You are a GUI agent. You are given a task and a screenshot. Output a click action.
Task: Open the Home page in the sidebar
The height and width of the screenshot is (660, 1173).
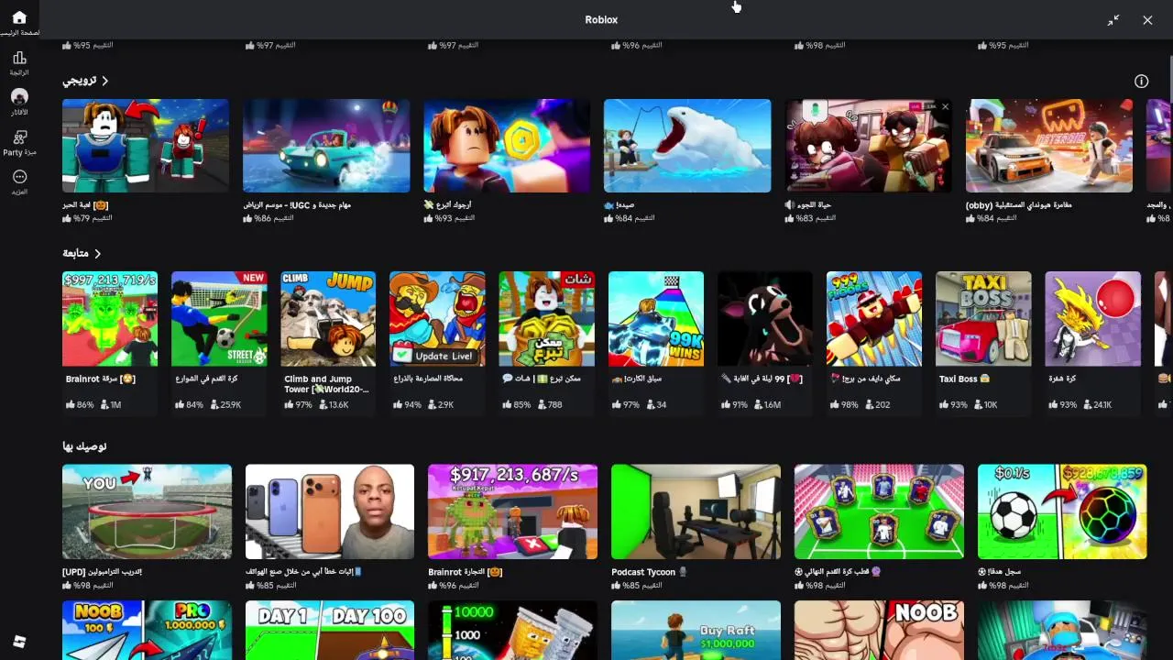[x=19, y=17]
